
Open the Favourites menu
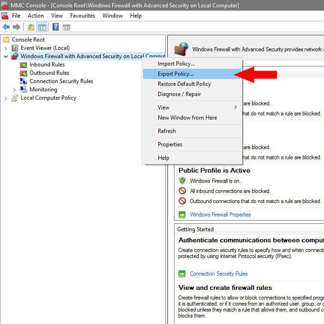click(x=83, y=16)
